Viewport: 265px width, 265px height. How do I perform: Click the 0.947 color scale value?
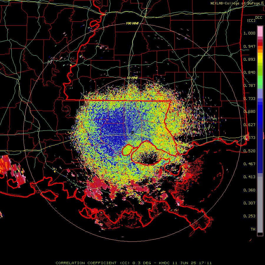[x=249, y=46]
